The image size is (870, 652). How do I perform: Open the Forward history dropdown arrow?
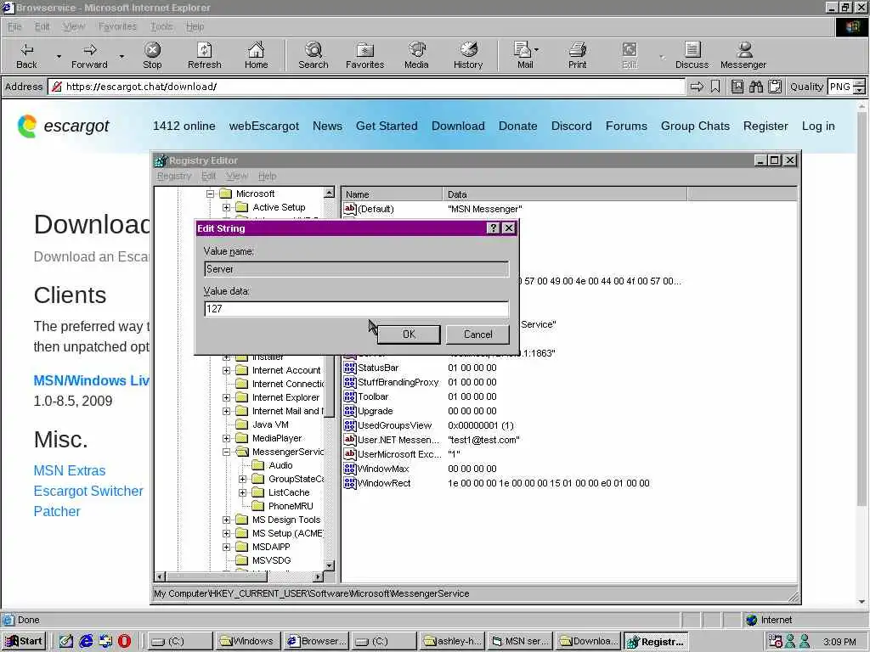(121, 56)
